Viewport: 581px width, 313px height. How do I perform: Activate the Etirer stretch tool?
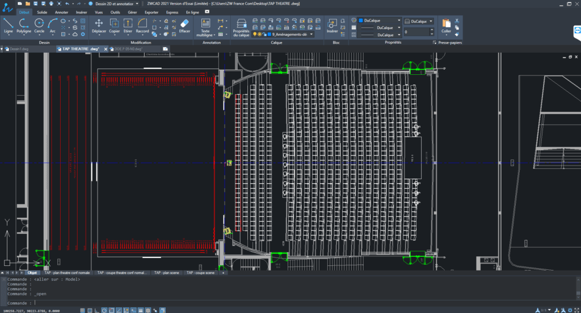point(128,26)
